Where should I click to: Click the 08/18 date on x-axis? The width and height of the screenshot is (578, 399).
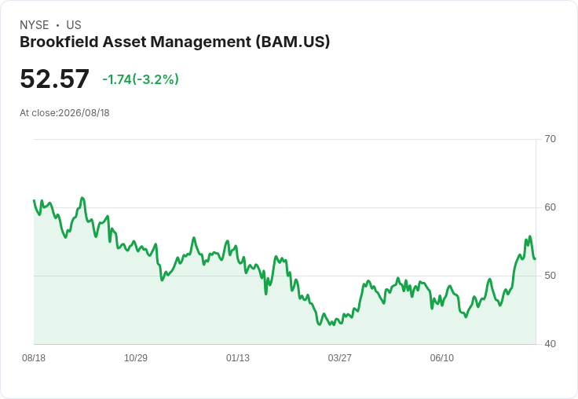pyautogui.click(x=34, y=357)
